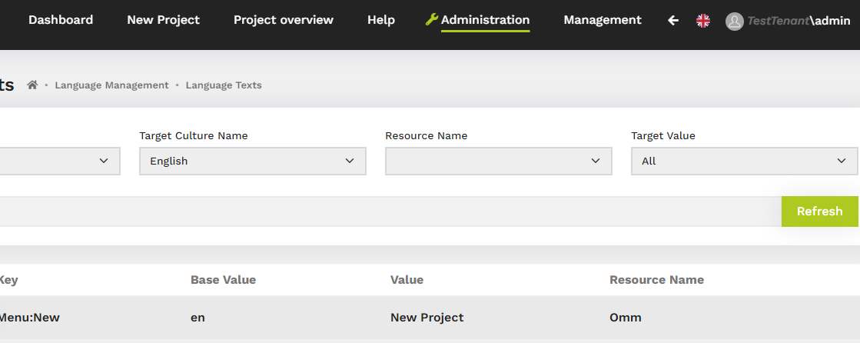
Task: Go to New Project in navbar
Action: 163,20
